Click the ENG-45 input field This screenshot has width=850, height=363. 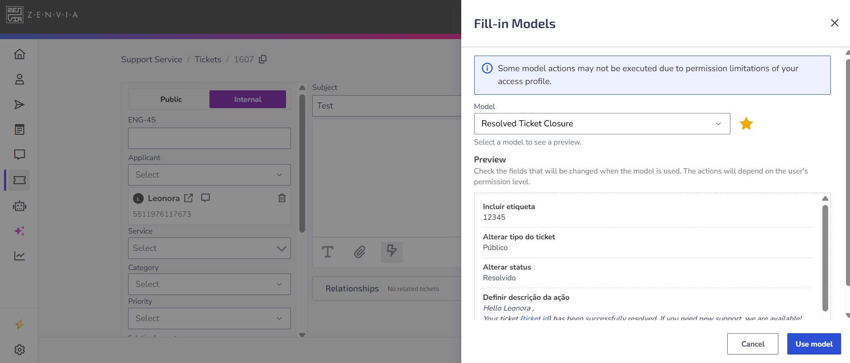pos(209,138)
